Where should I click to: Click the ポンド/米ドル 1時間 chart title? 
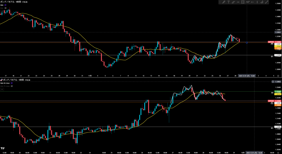point(16,80)
